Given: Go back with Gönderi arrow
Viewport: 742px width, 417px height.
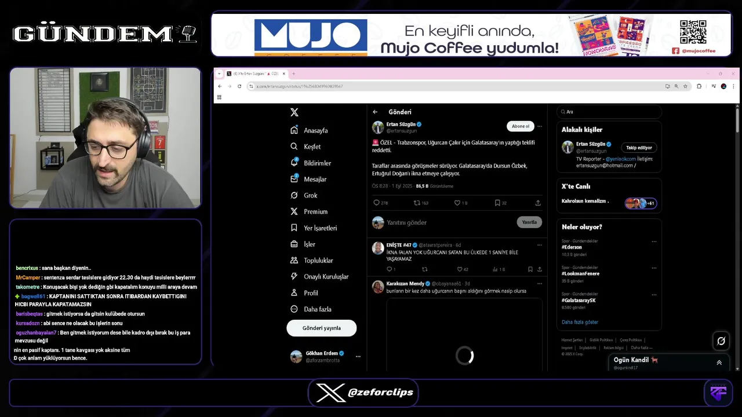Looking at the screenshot, I should click(375, 112).
